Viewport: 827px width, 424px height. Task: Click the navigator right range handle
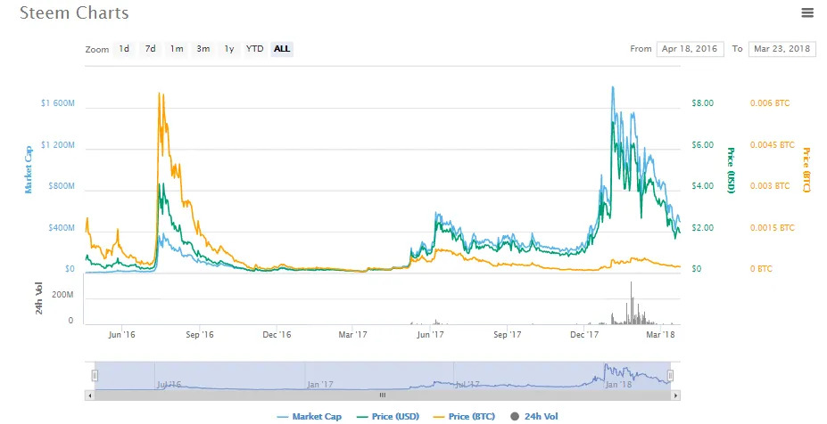tap(670, 376)
